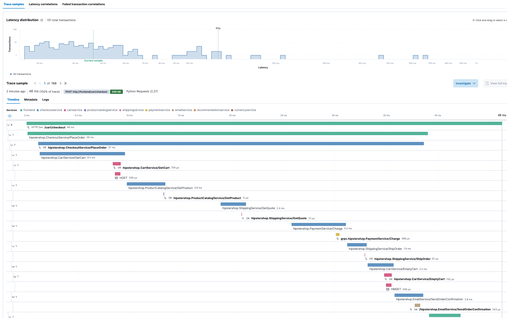Click the 95p marker on histogram
The width and height of the screenshot is (507, 318).
[218, 28]
